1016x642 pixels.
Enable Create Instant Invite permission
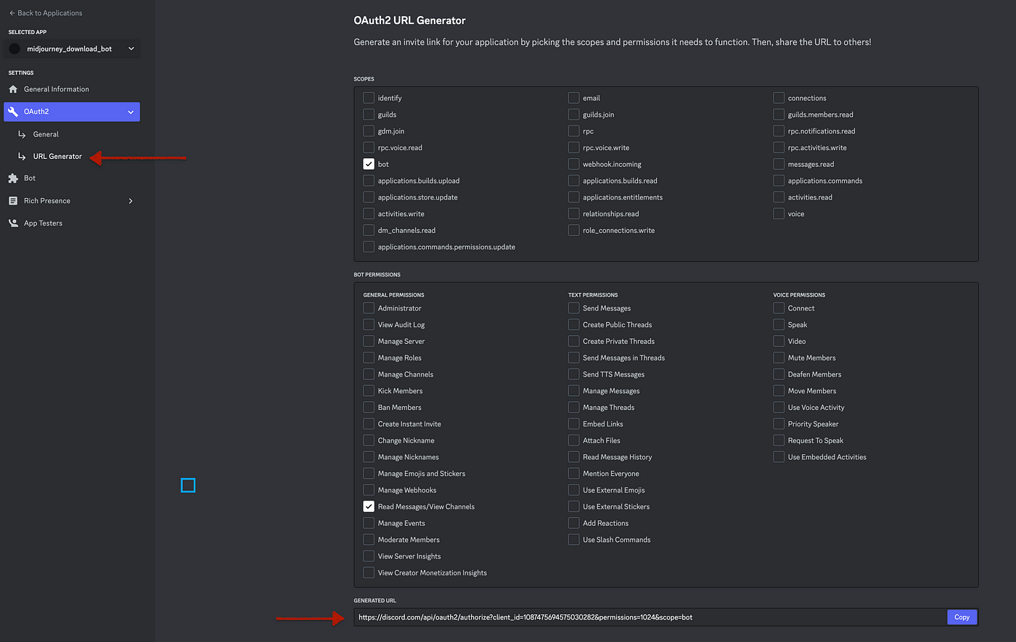tap(369, 424)
